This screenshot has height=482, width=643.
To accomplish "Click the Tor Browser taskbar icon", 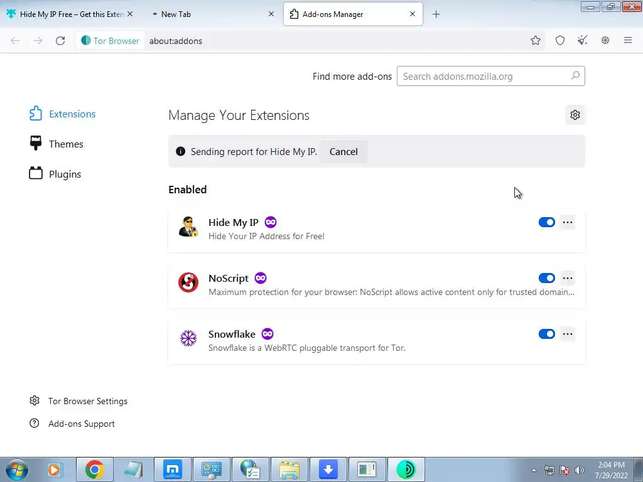I will tap(406, 469).
